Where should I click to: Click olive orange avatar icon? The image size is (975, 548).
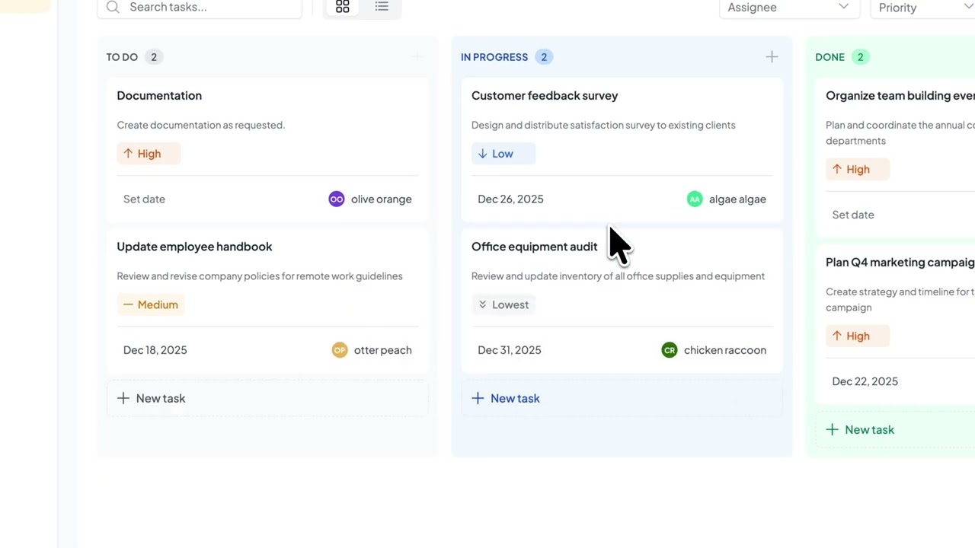(x=337, y=199)
